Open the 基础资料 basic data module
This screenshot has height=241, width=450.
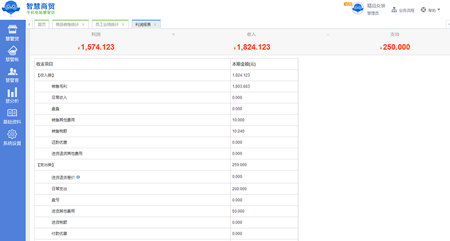tap(12, 116)
